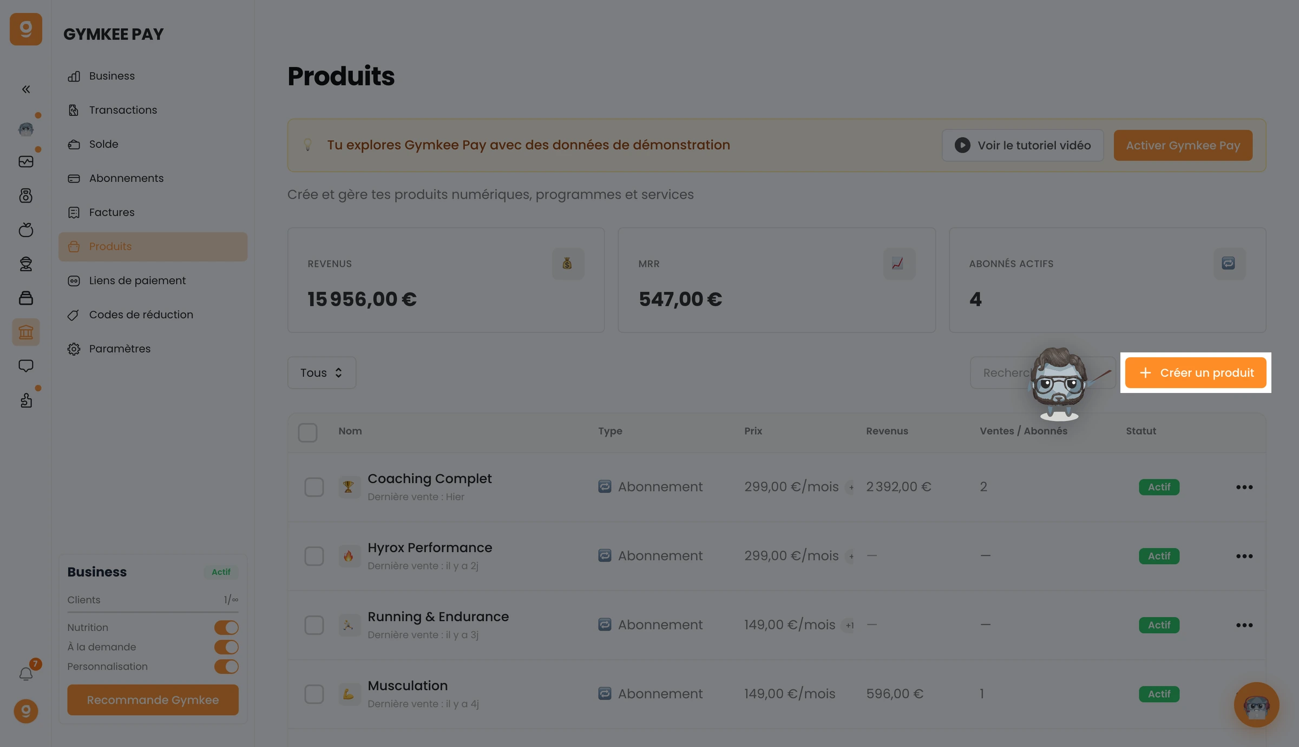
Task: Open the Coaching Complet product name
Action: [430, 479]
